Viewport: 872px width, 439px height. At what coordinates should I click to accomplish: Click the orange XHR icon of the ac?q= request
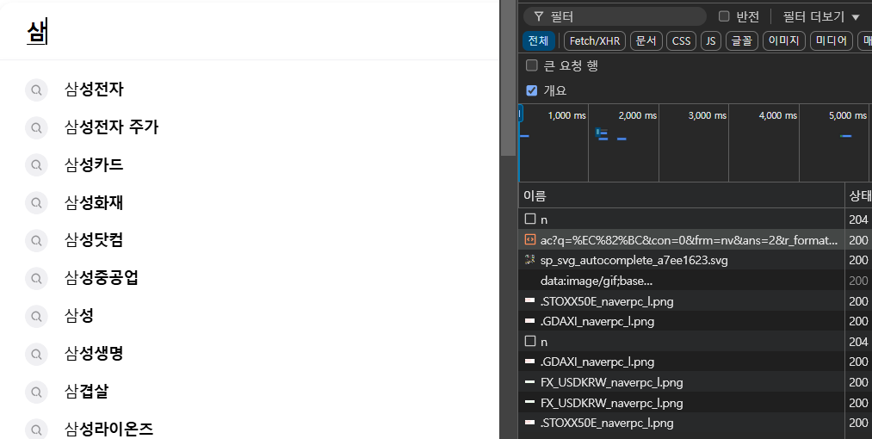tap(530, 240)
